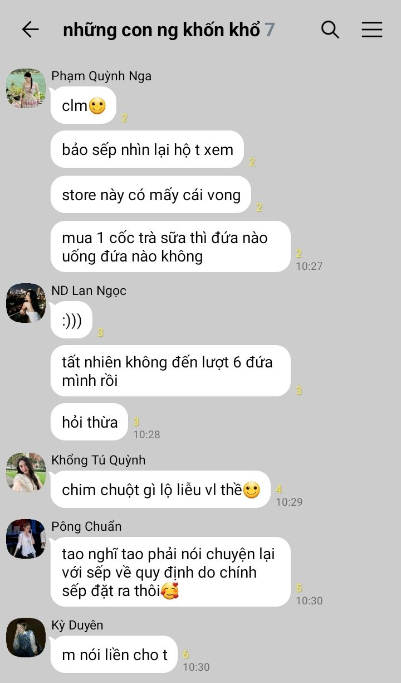Screen dimensions: 401x683
Task: Select the ':)))' message bubble
Action: coord(71,319)
